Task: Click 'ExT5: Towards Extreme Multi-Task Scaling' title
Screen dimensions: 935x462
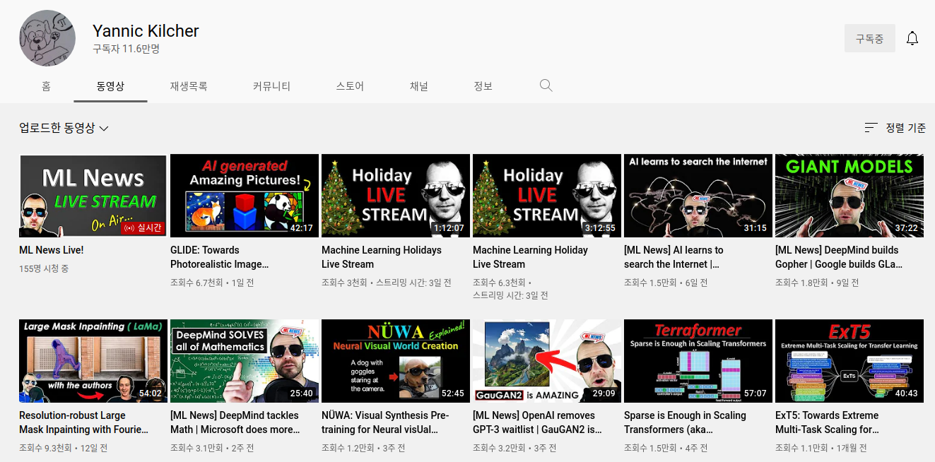Action: tap(828, 422)
